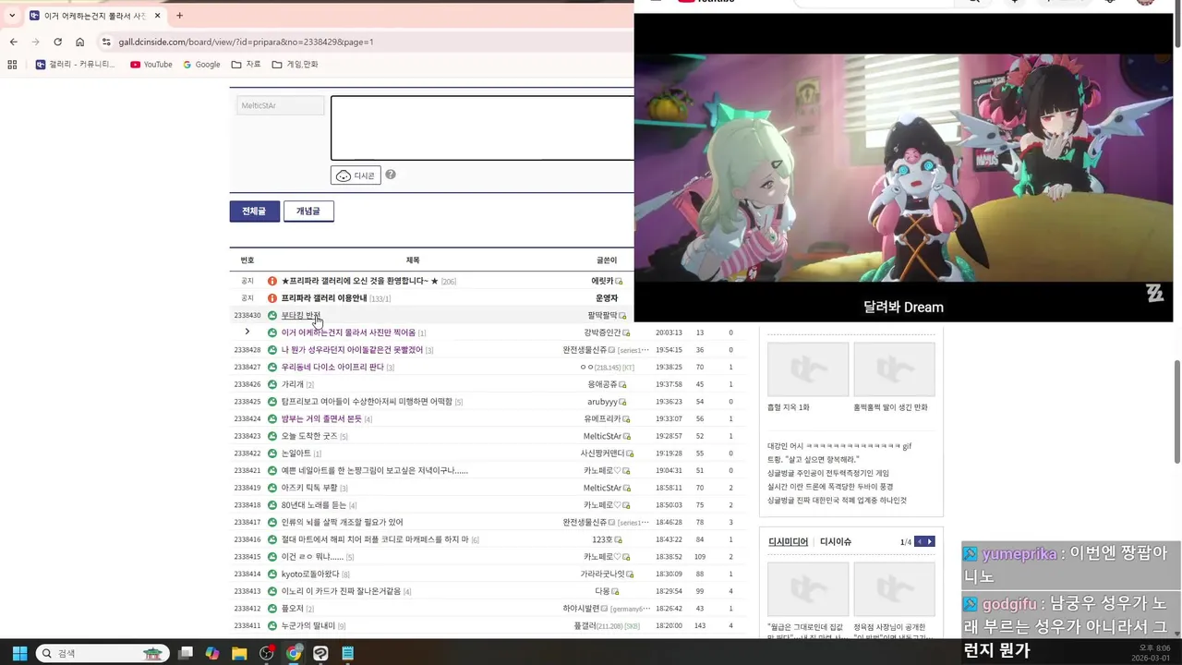Open Chrome home page icon
The width and height of the screenshot is (1182, 665).
click(80, 42)
